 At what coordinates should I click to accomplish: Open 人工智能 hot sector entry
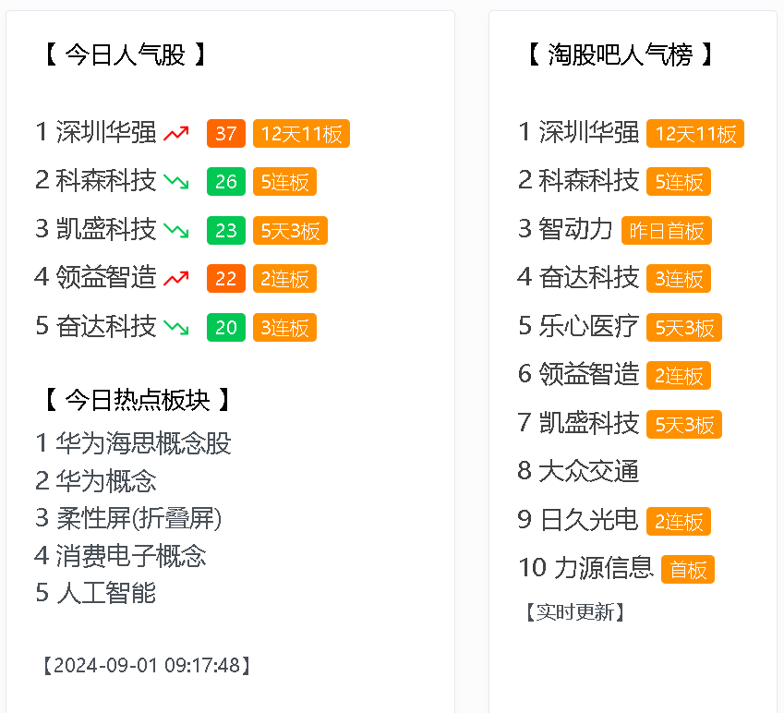point(95,593)
